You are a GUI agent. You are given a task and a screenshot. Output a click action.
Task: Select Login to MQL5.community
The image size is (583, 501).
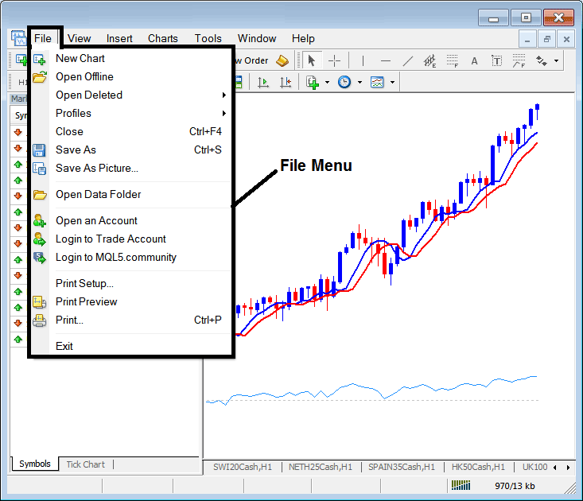click(x=132, y=257)
